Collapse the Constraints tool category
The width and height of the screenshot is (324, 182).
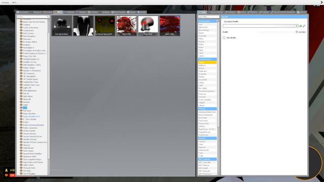[207, 21]
